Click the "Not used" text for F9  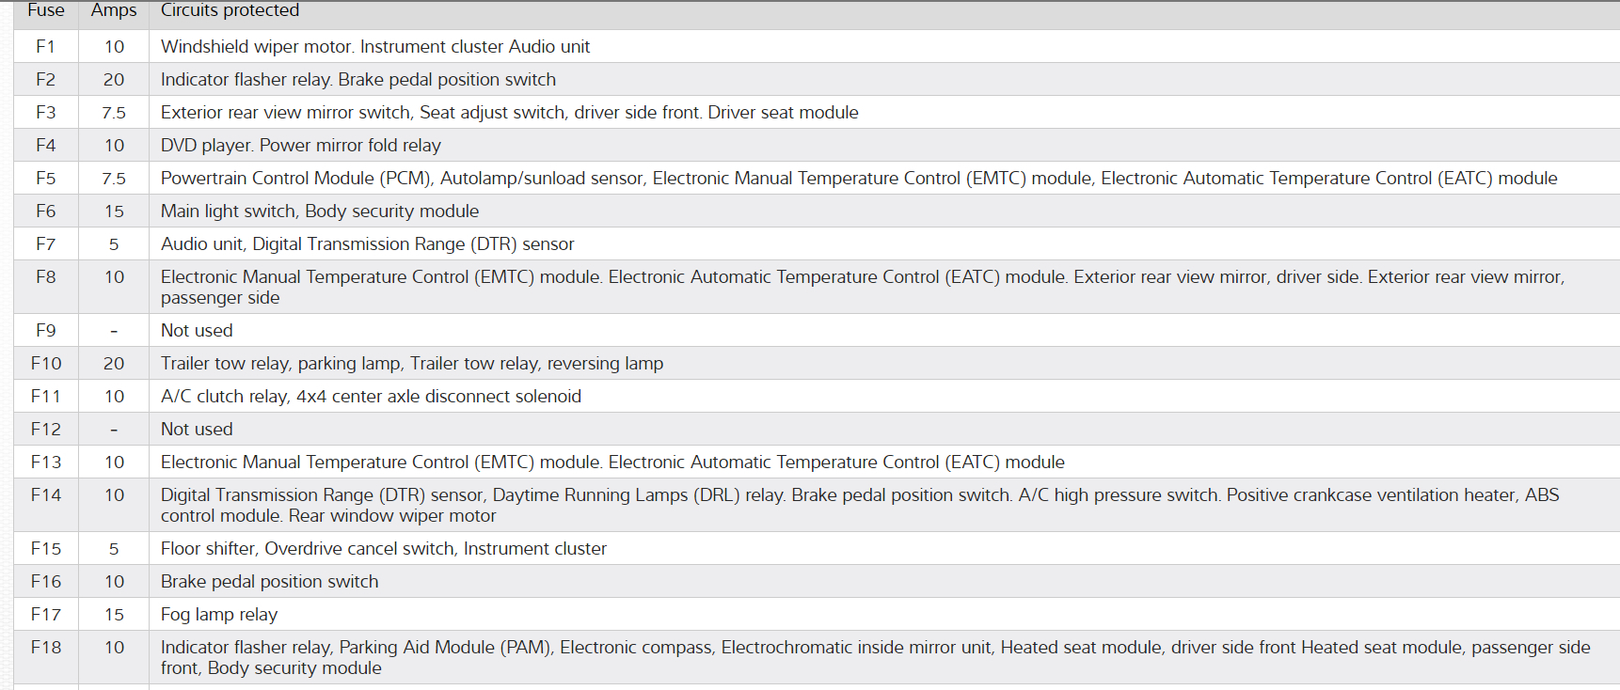pos(197,331)
